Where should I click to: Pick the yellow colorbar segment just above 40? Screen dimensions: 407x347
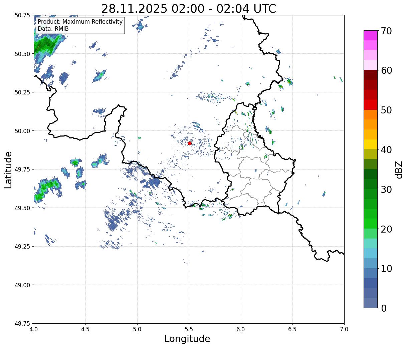pyautogui.click(x=371, y=144)
